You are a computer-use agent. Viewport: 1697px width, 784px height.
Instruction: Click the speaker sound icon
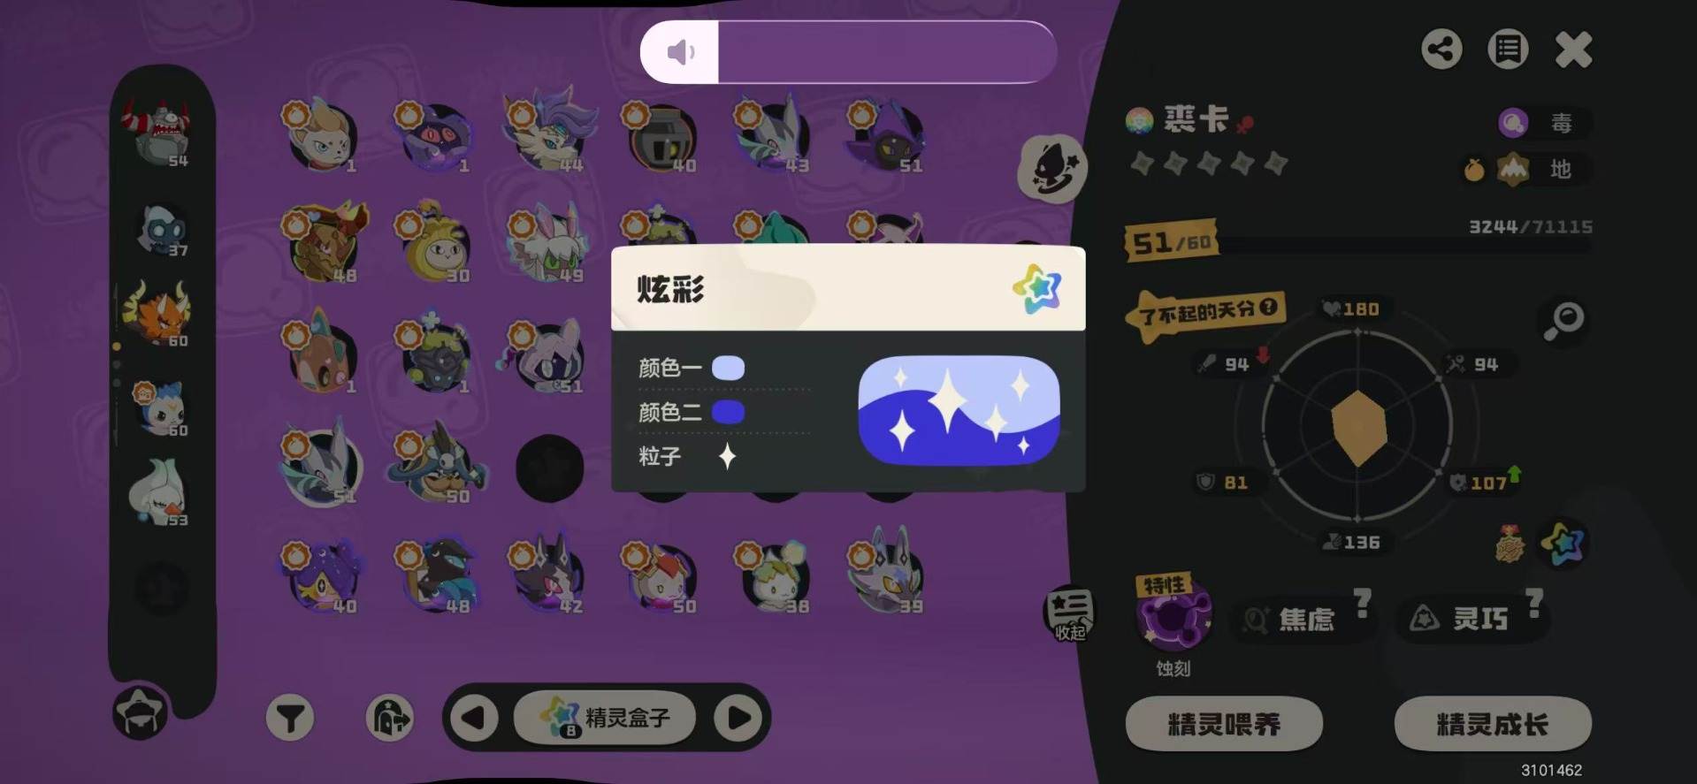click(x=679, y=52)
